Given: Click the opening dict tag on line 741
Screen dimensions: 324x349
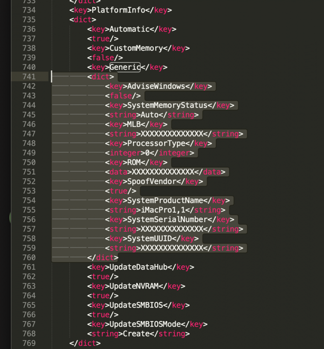Looking at the screenshot, I should [101, 77].
